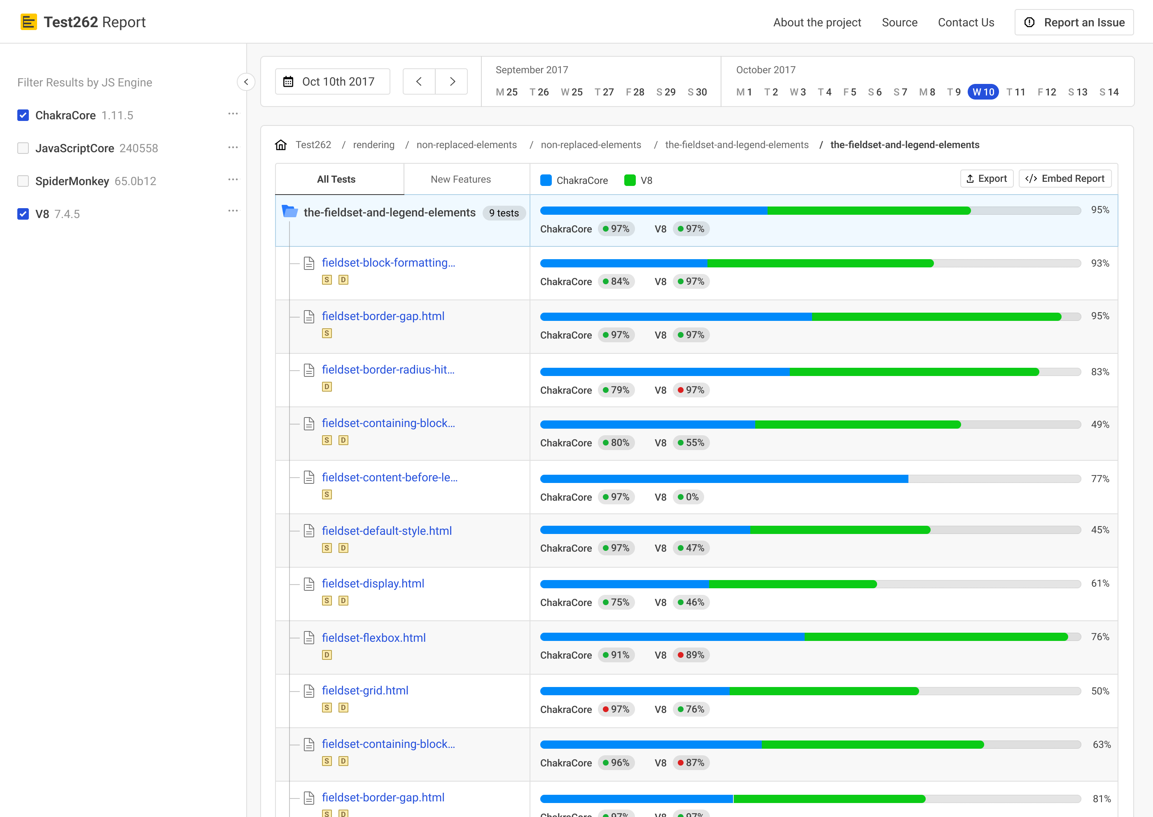This screenshot has width=1153, height=817.
Task: Switch to the New Features tab
Action: (x=460, y=180)
